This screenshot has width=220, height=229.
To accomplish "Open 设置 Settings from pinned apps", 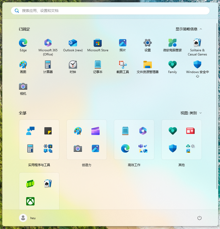I will coord(148,45).
